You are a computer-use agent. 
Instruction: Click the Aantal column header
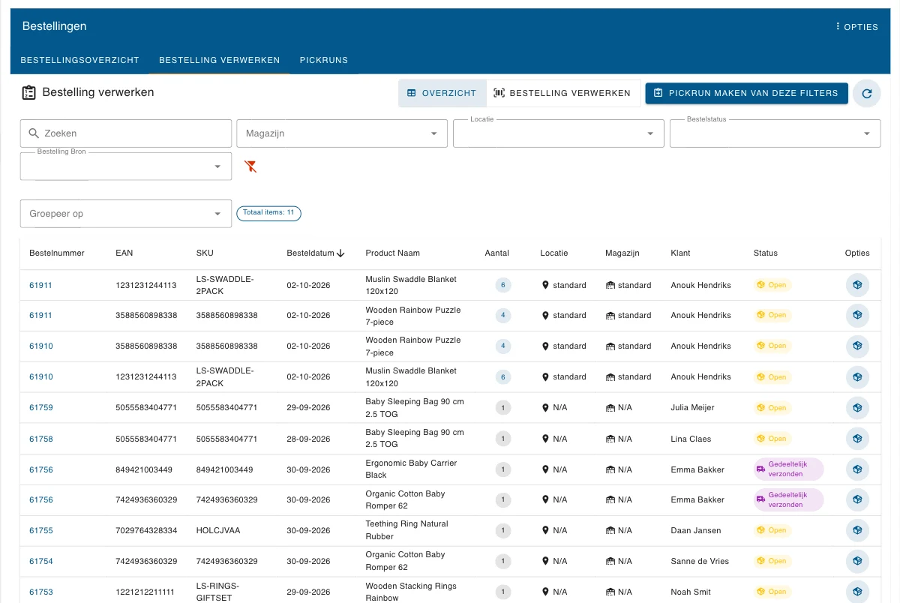[x=497, y=253]
